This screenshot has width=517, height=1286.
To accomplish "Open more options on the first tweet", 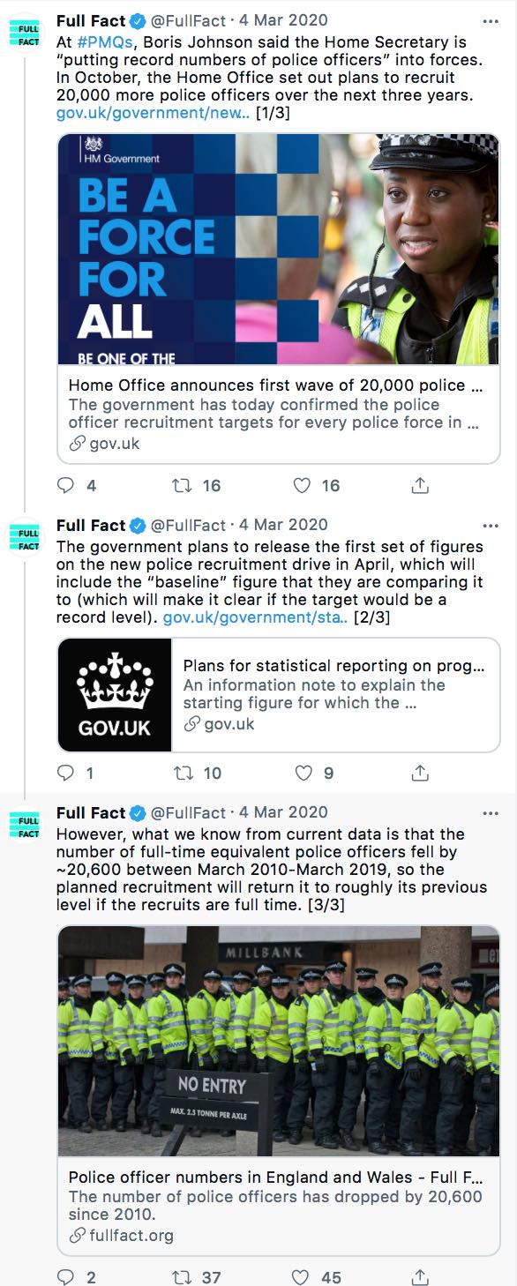I will 491,19.
